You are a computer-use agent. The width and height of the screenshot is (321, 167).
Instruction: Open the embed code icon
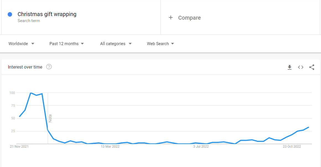click(301, 67)
